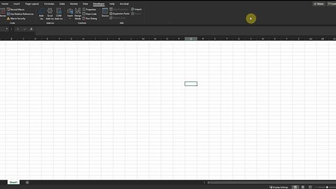Switch to Page Layout view
The height and width of the screenshot is (189, 336).
tap(303, 187)
